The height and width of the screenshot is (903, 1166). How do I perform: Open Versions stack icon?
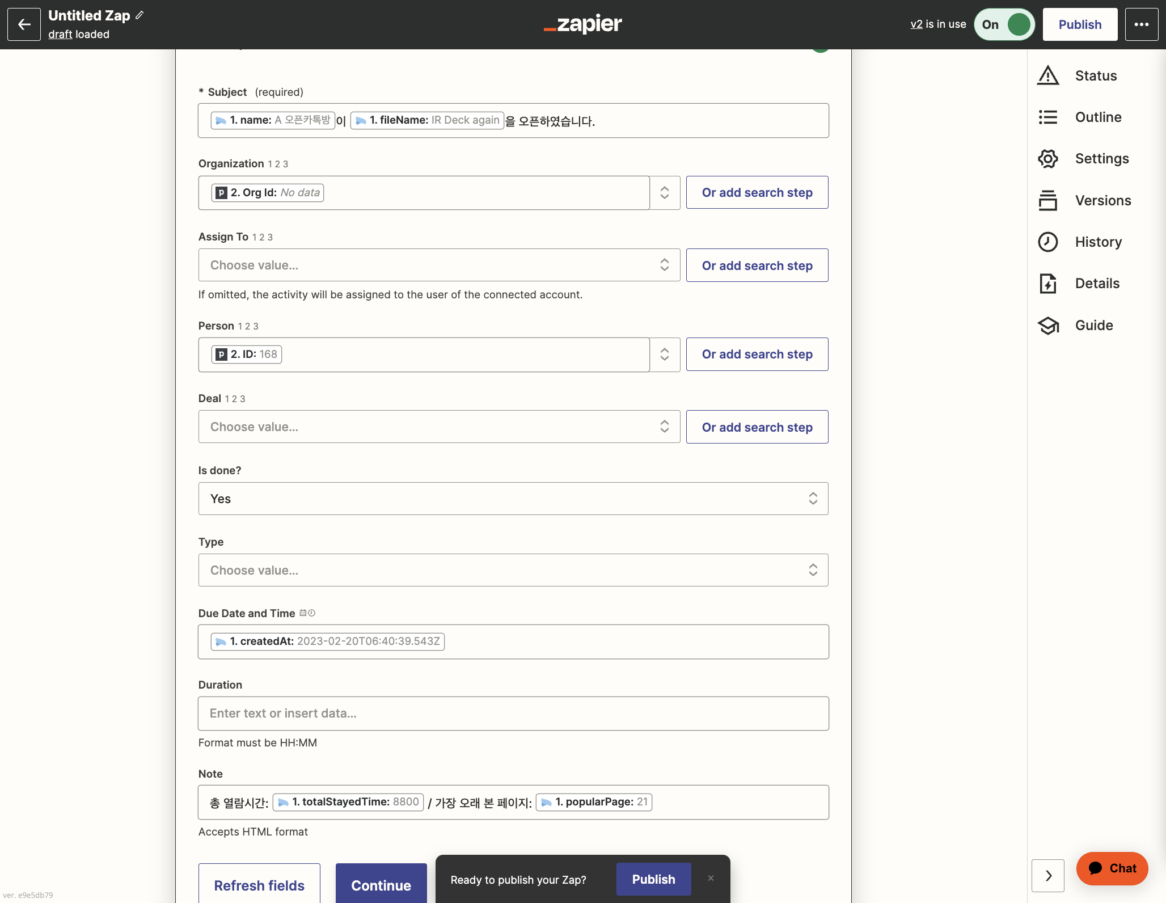[1048, 200]
